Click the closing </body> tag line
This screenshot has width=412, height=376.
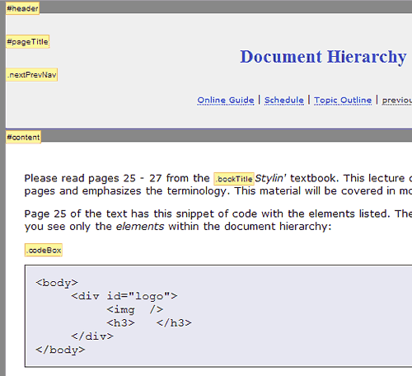(60, 350)
